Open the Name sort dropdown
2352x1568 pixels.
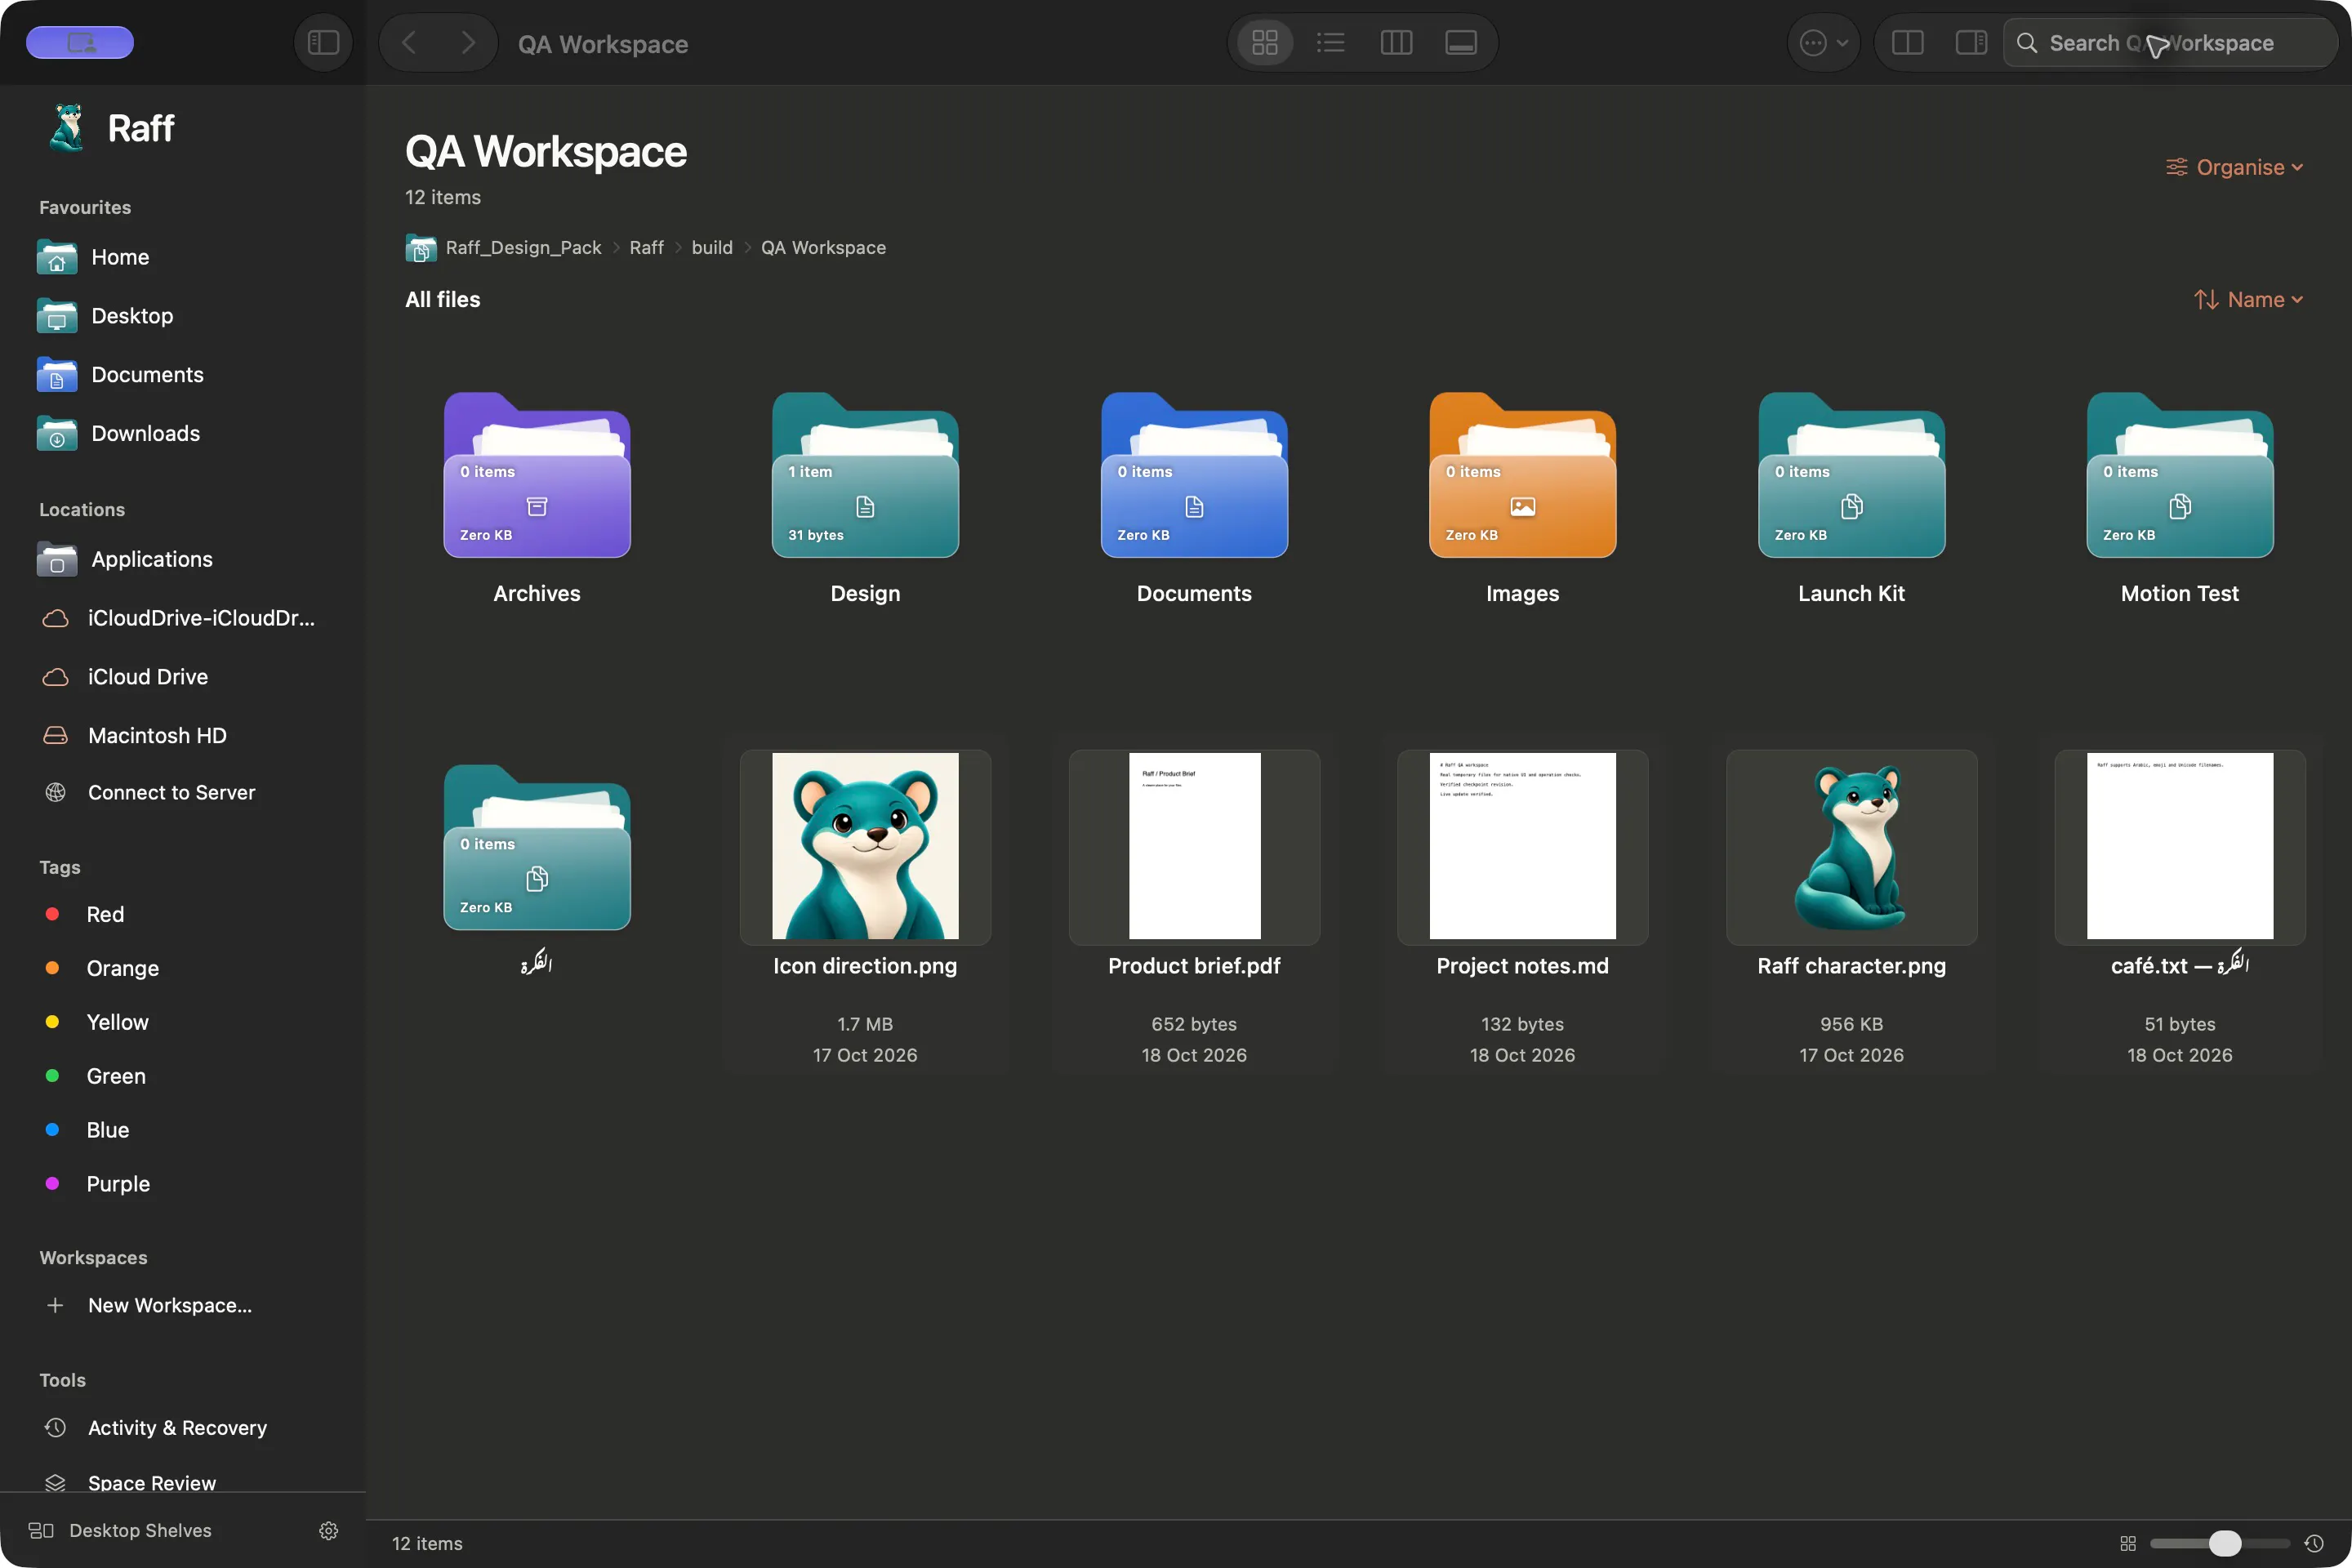pos(2248,300)
